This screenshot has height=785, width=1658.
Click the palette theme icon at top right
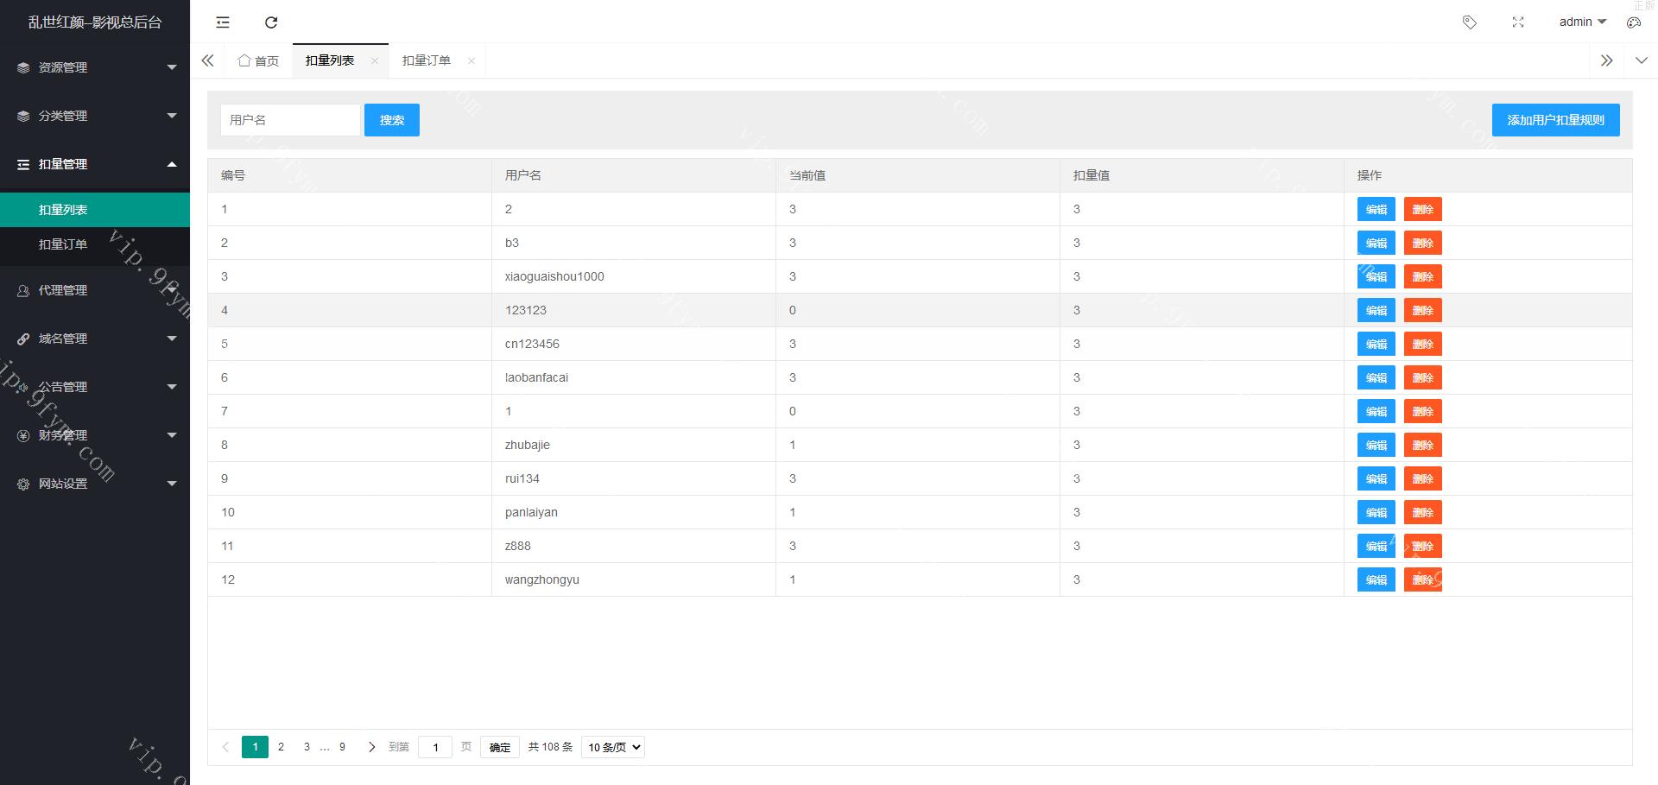point(1633,22)
